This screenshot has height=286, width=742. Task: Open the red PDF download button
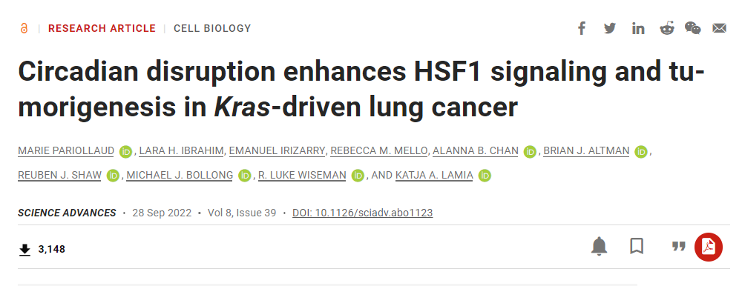pyautogui.click(x=709, y=247)
